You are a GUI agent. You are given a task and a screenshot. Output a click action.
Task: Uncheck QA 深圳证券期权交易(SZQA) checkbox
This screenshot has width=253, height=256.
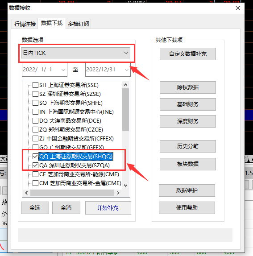pyautogui.click(x=35, y=165)
